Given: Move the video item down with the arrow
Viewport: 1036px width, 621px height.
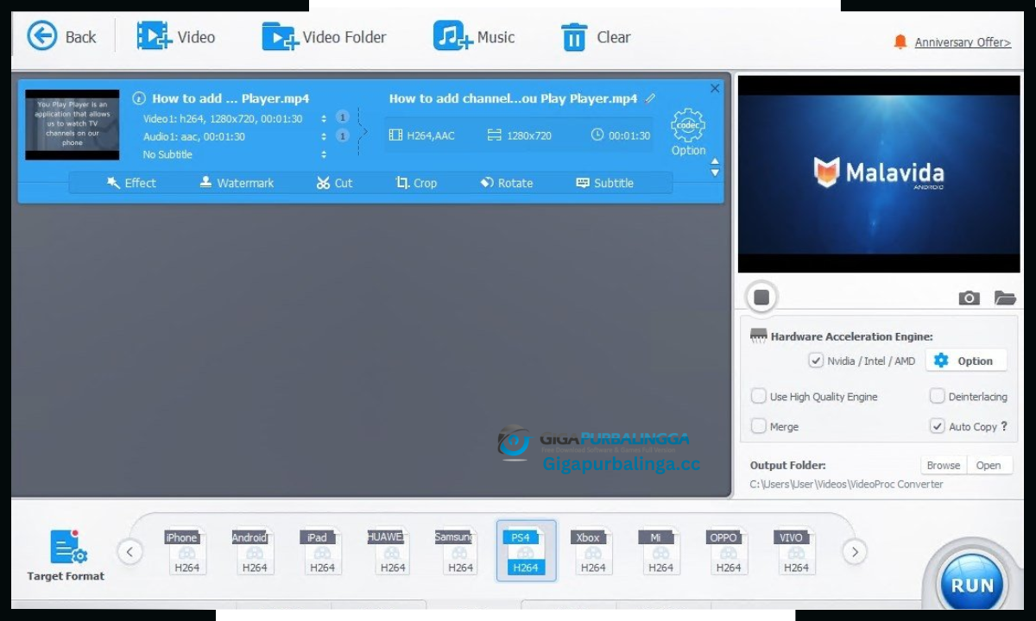Looking at the screenshot, I should pos(715,173).
